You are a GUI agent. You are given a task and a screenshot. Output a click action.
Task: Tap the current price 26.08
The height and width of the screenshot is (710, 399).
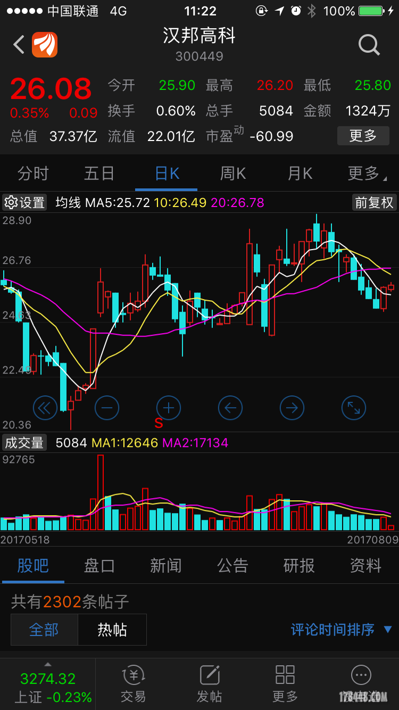click(x=51, y=89)
